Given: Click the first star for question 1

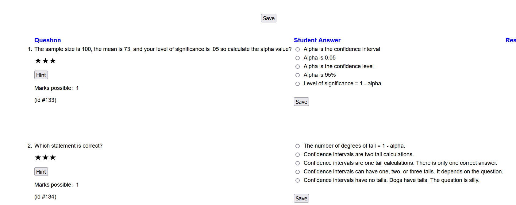Looking at the screenshot, I should click(37, 60).
